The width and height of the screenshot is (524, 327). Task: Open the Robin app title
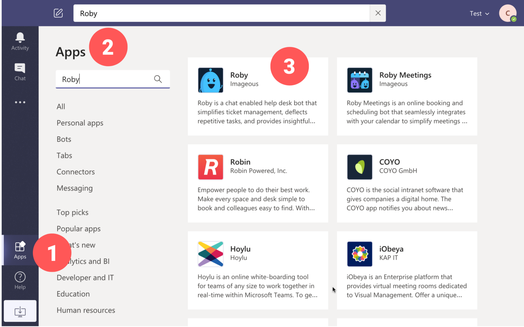[240, 162]
